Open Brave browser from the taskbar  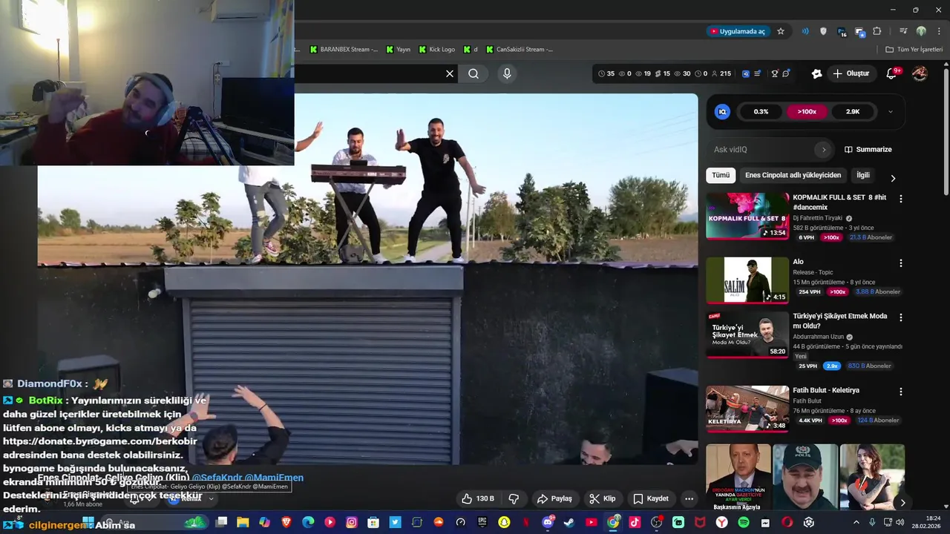(x=286, y=522)
